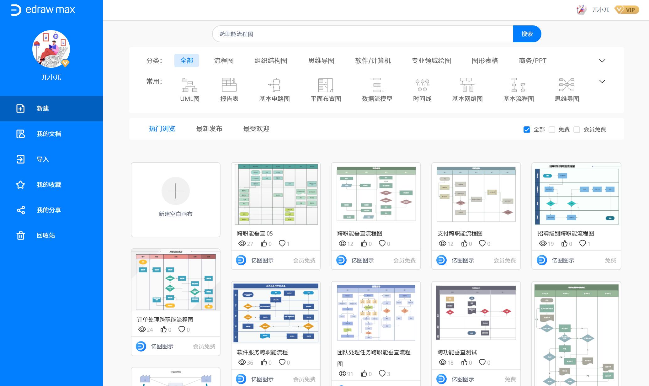Viewport: 649px width, 386px height.
Task: Enable the 免费 filter checkbox
Action: (552, 129)
